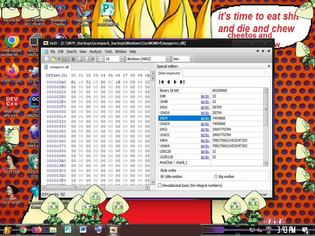315x236 pixels.
Task: Go to next byte in Data inspector
Action: pos(175,82)
